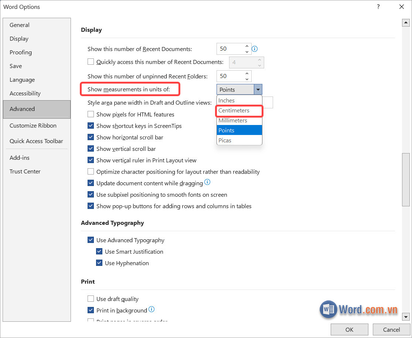Click info icon beside Print in background
This screenshot has width=412, height=338.
click(151, 310)
